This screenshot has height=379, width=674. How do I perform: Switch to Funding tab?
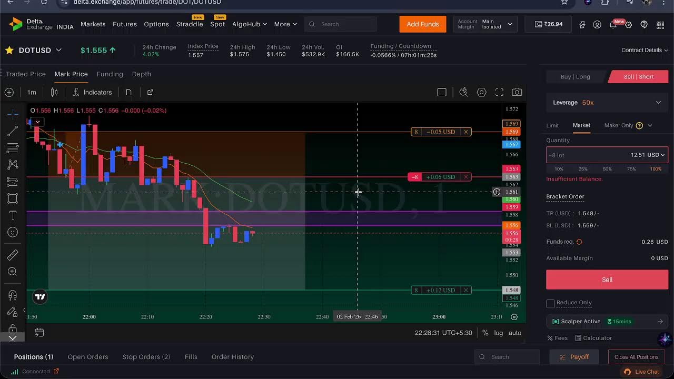(110, 74)
